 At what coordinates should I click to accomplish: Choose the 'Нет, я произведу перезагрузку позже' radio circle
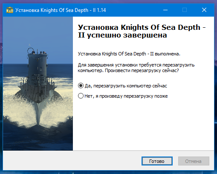81,96
